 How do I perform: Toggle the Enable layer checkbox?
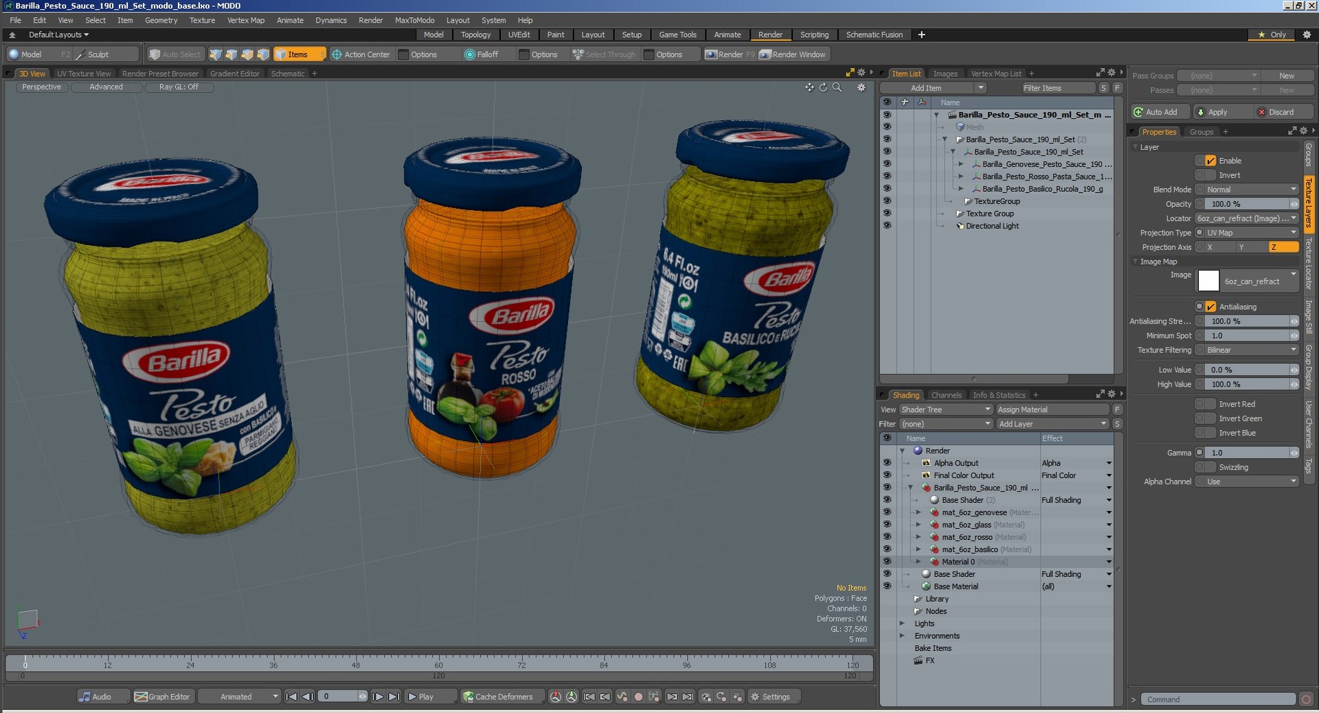[x=1210, y=161]
